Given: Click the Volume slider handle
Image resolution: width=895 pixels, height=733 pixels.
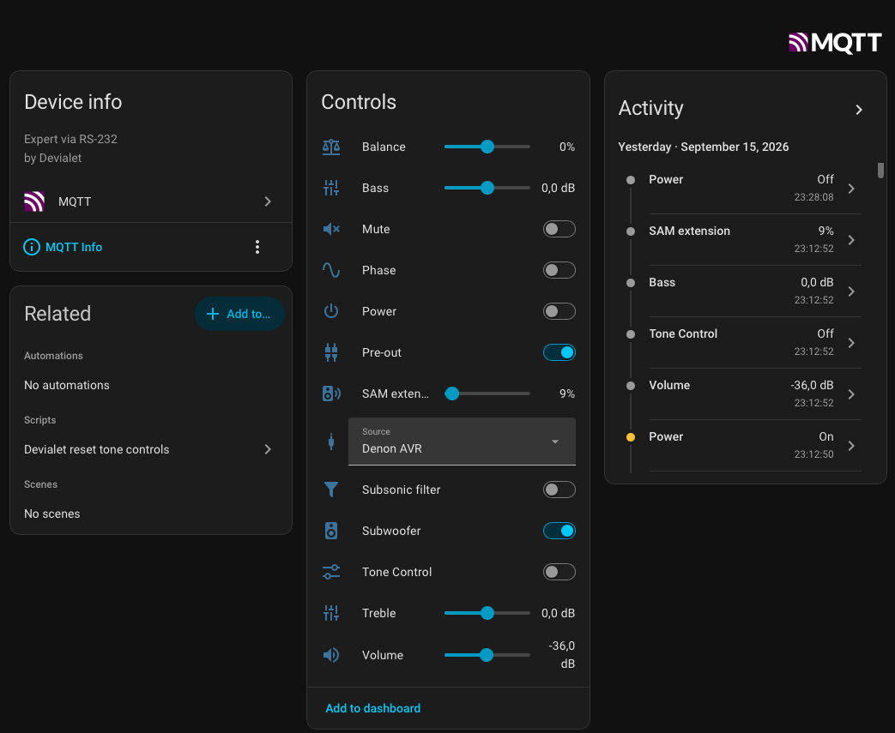Looking at the screenshot, I should (x=487, y=655).
